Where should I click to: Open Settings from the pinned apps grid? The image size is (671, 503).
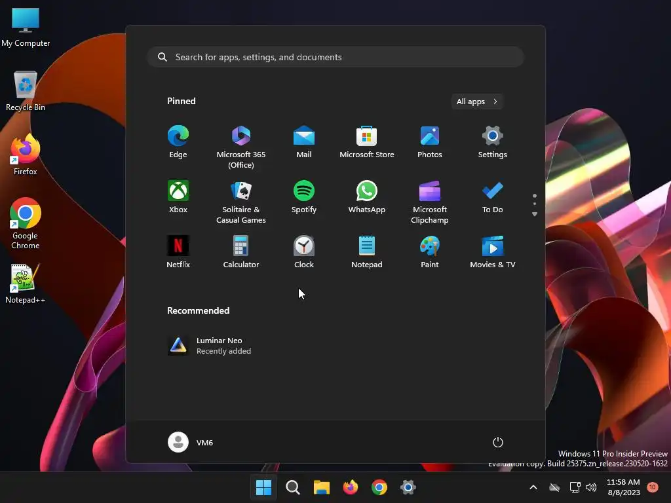(493, 142)
